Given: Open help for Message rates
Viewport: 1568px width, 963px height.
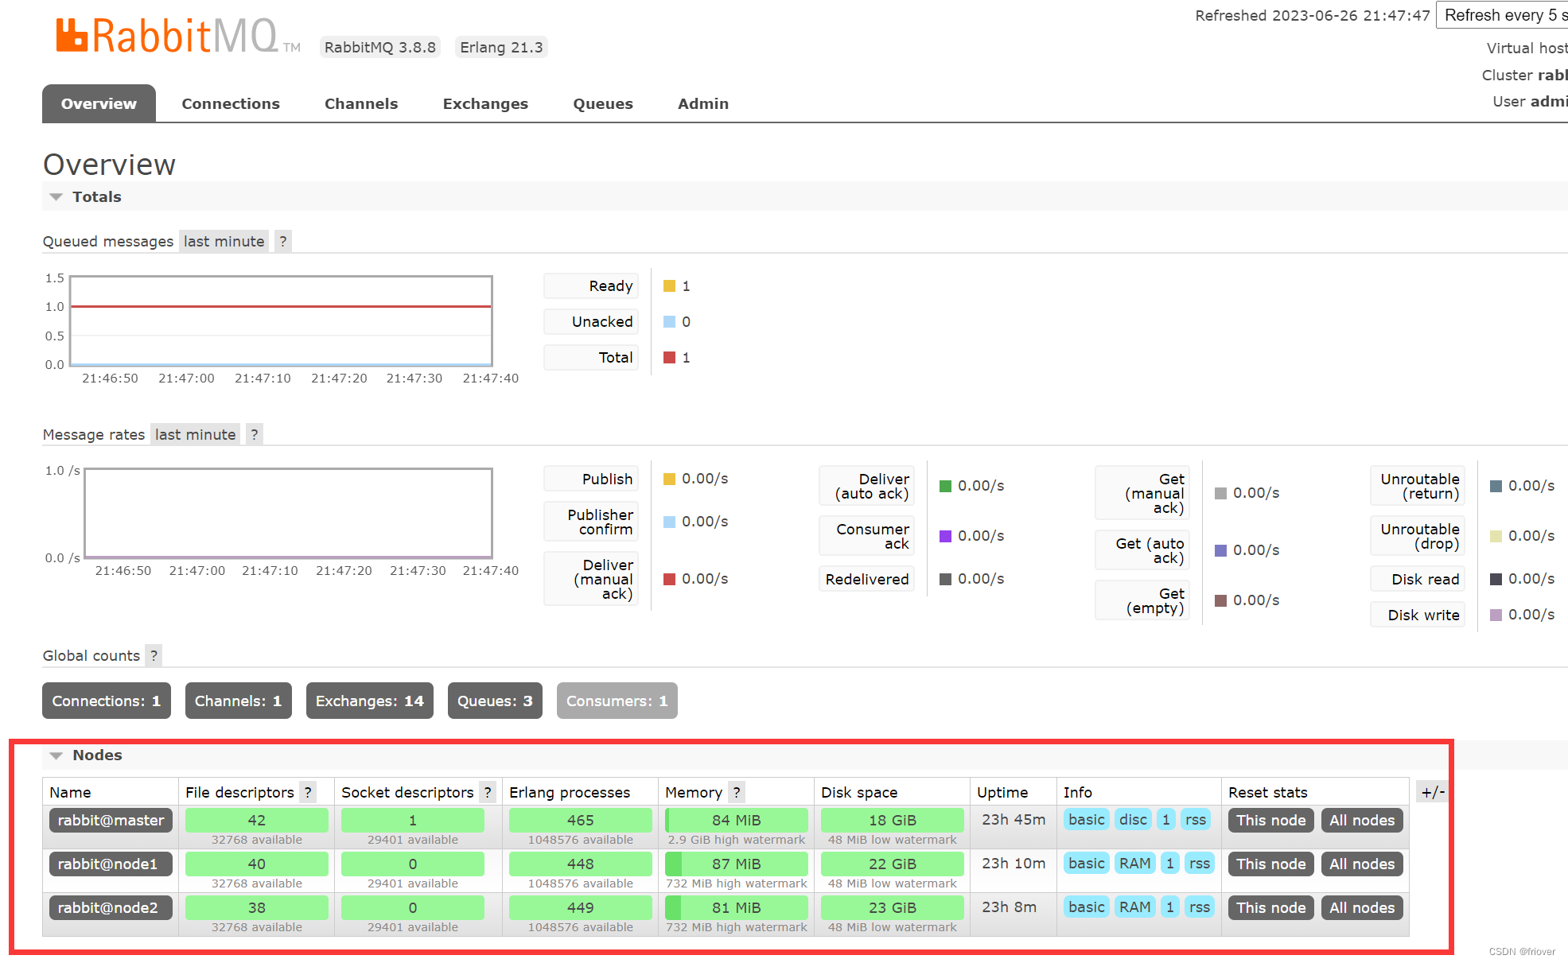Looking at the screenshot, I should coord(255,434).
